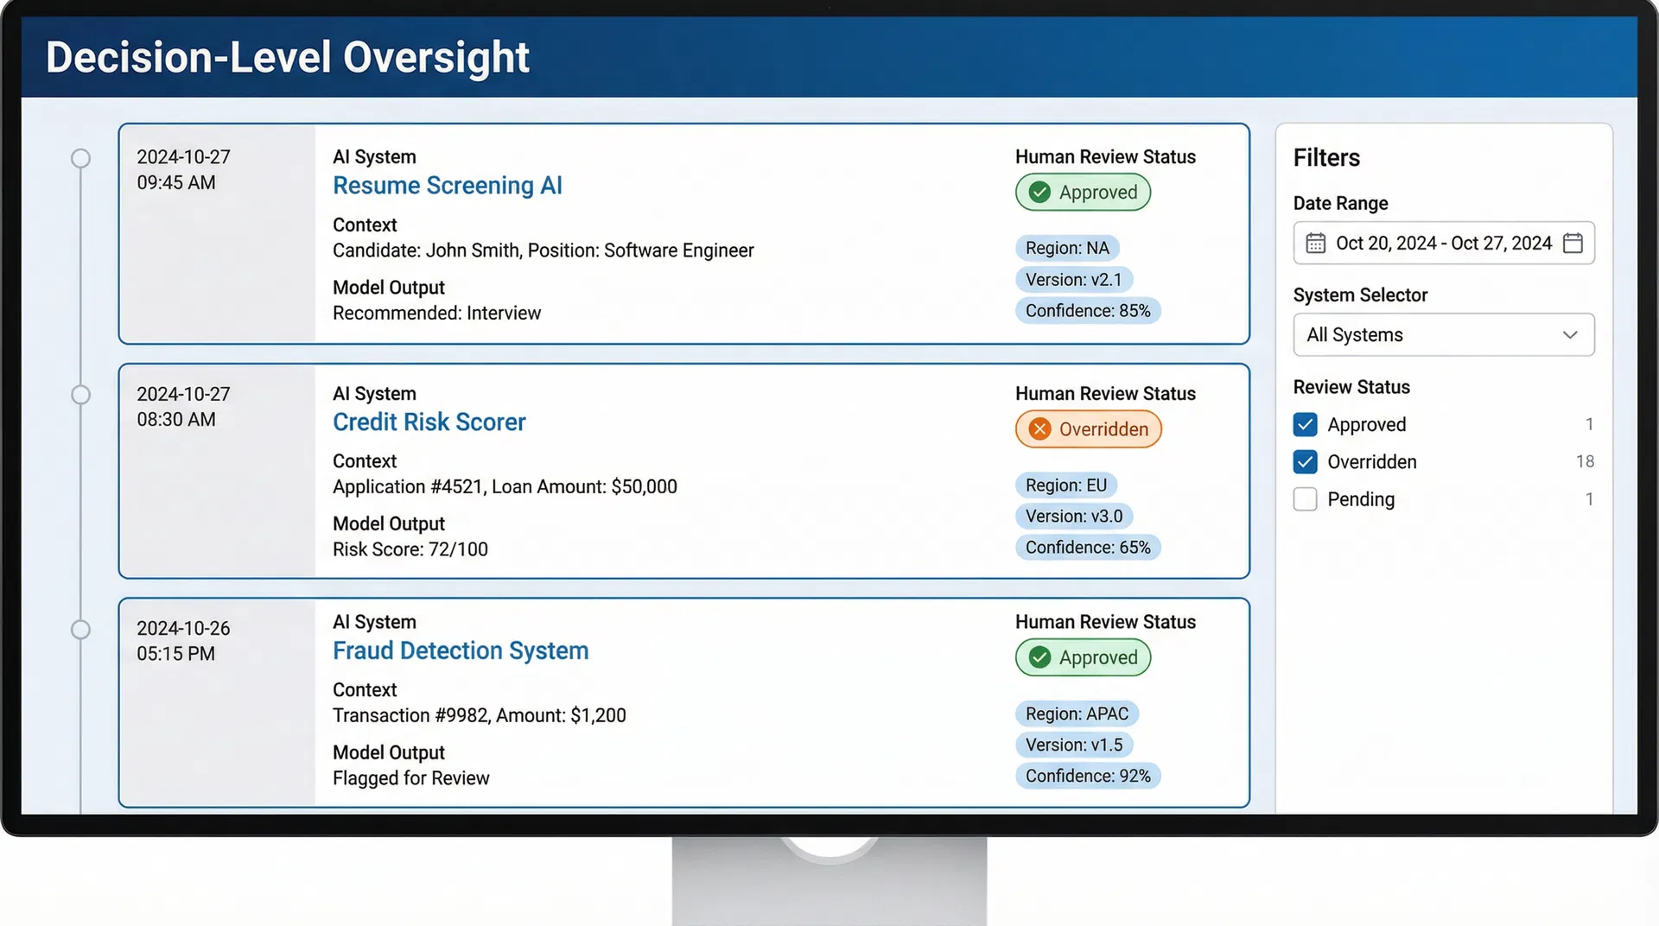Uncheck the Approved review status filter
1659x926 pixels.
pos(1306,424)
